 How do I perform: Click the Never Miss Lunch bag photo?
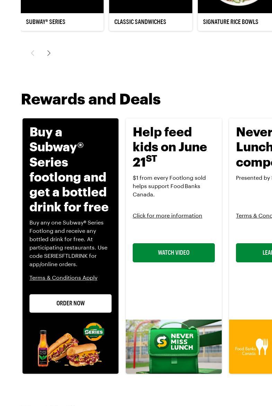coord(174,347)
